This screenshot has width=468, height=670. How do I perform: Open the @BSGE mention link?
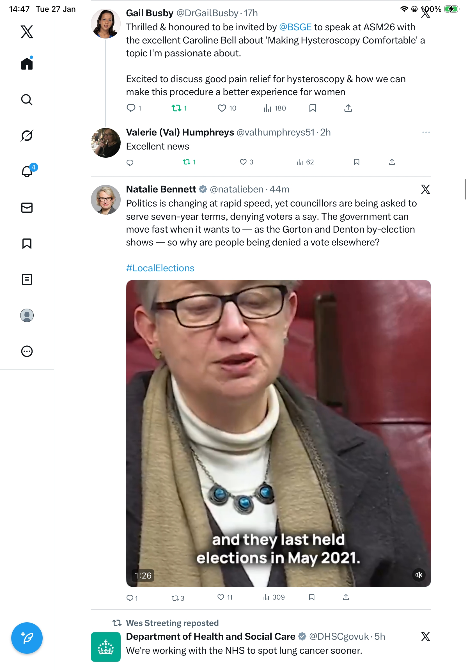click(295, 27)
